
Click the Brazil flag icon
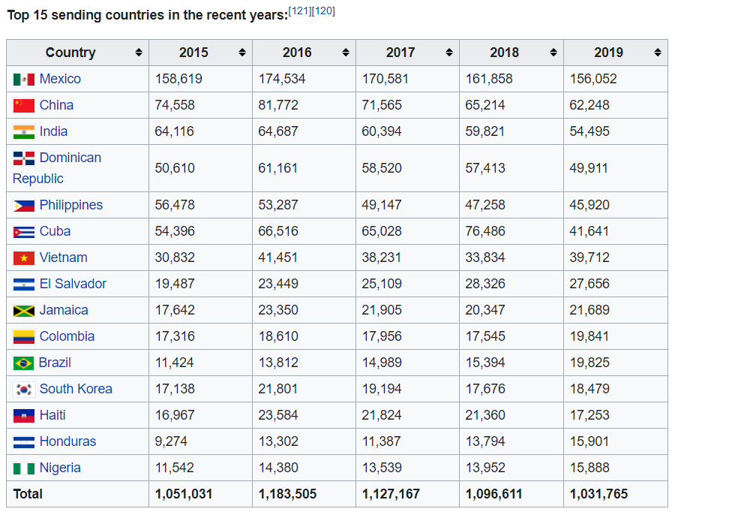tap(24, 363)
